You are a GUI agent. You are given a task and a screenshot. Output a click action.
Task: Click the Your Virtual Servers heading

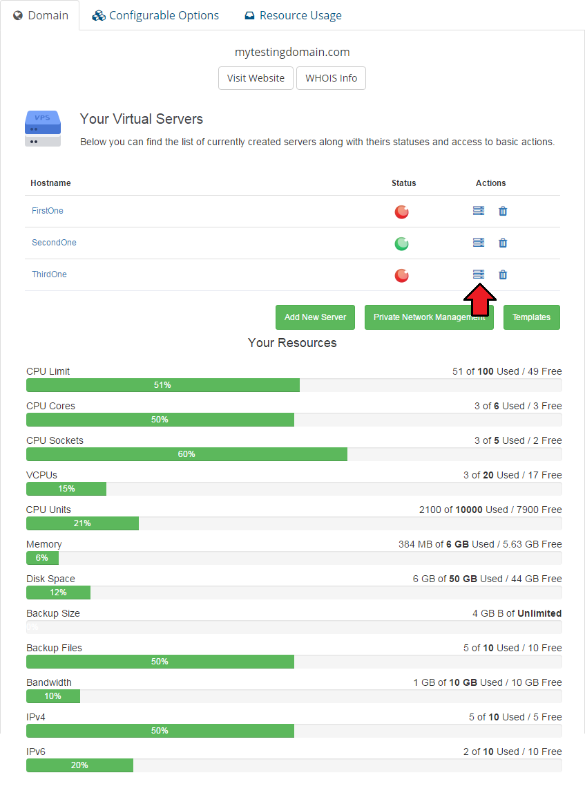142,119
